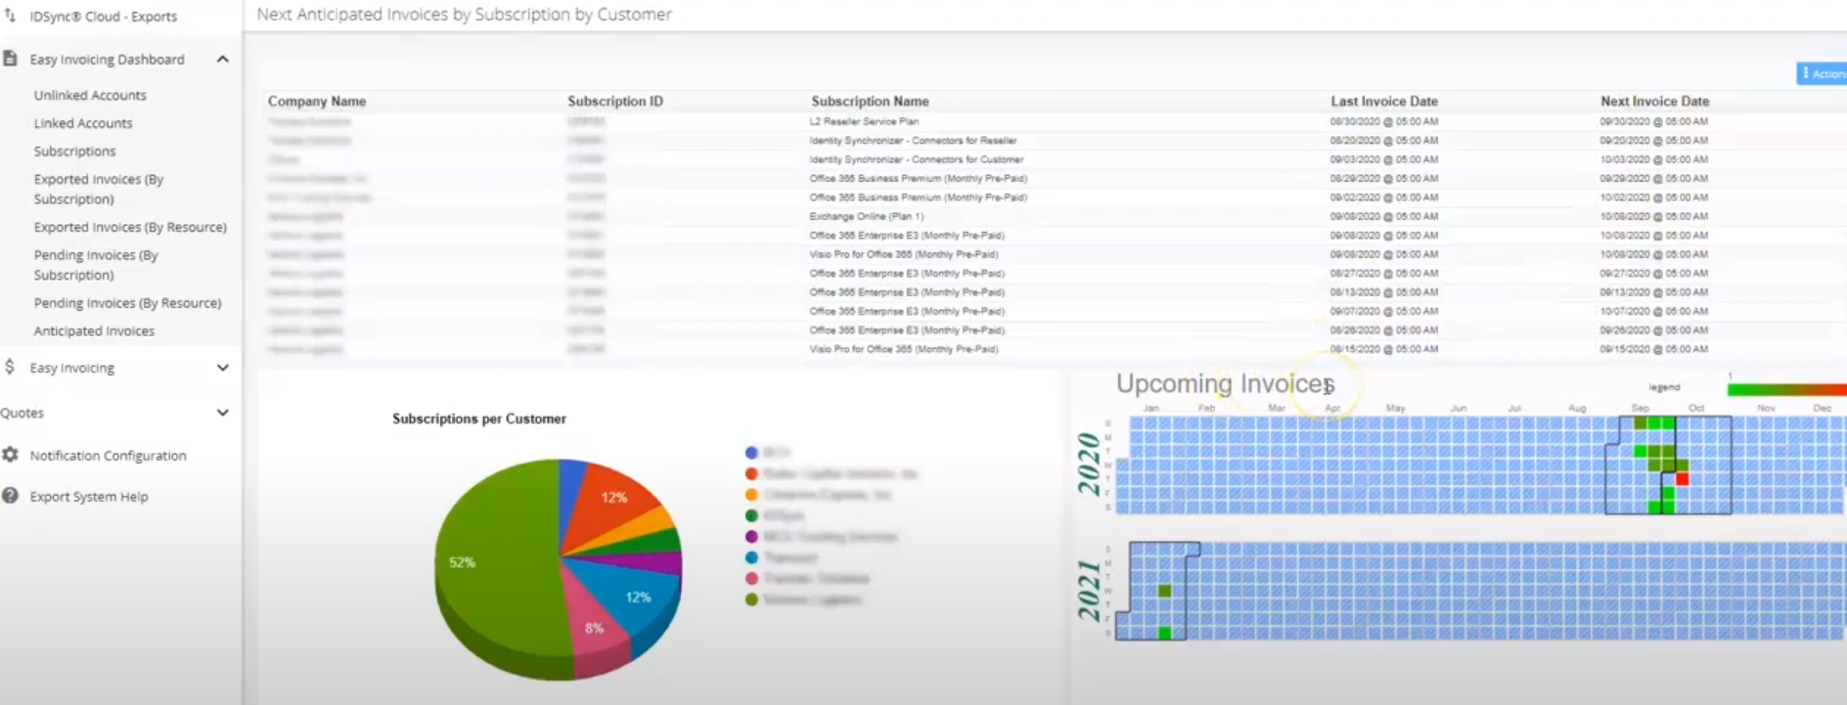Click the "Subscriptions per Customer" chart title
The height and width of the screenshot is (705, 1847).
click(479, 419)
